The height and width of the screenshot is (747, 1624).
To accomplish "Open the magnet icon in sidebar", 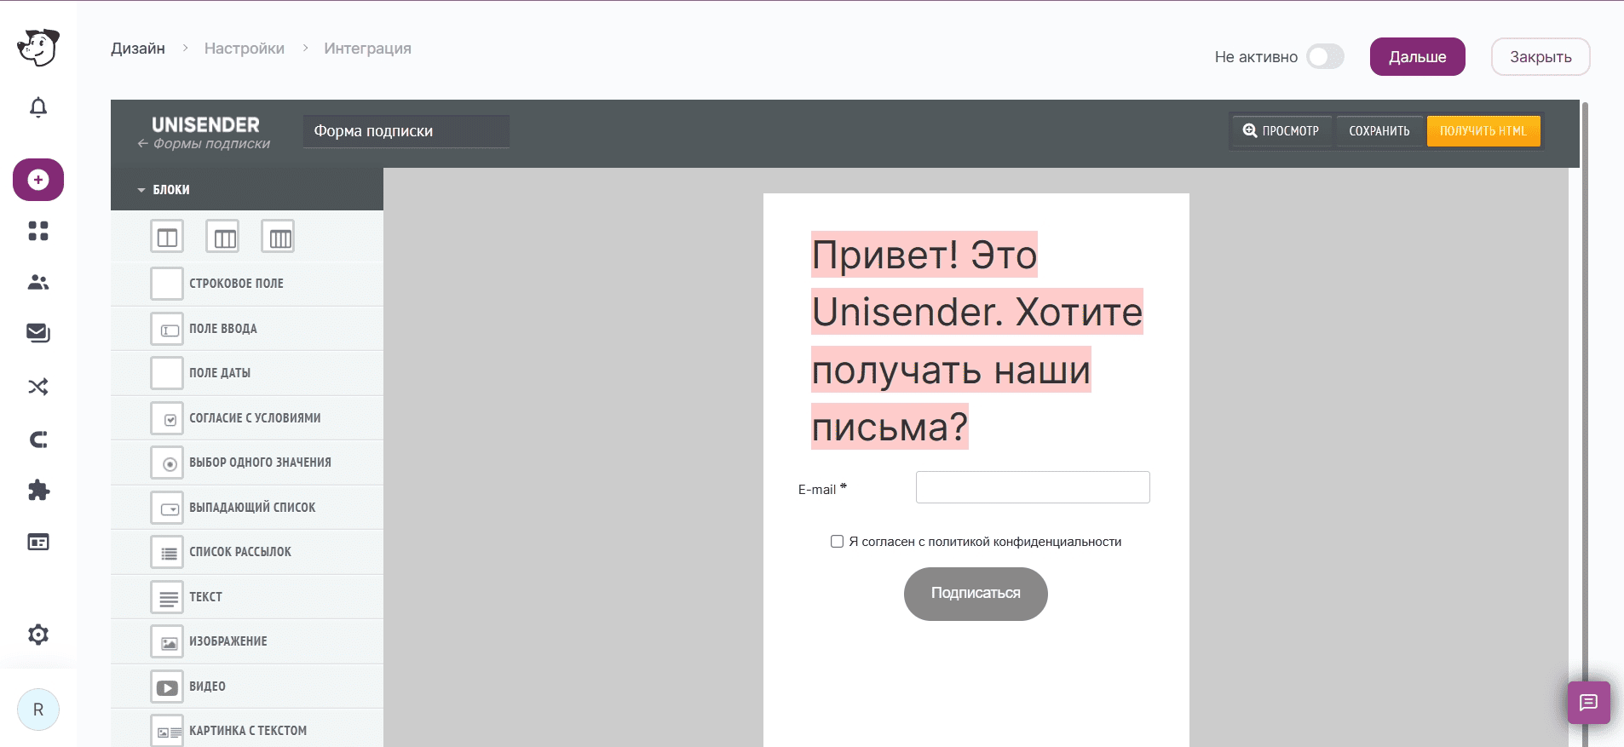I will [x=38, y=440].
